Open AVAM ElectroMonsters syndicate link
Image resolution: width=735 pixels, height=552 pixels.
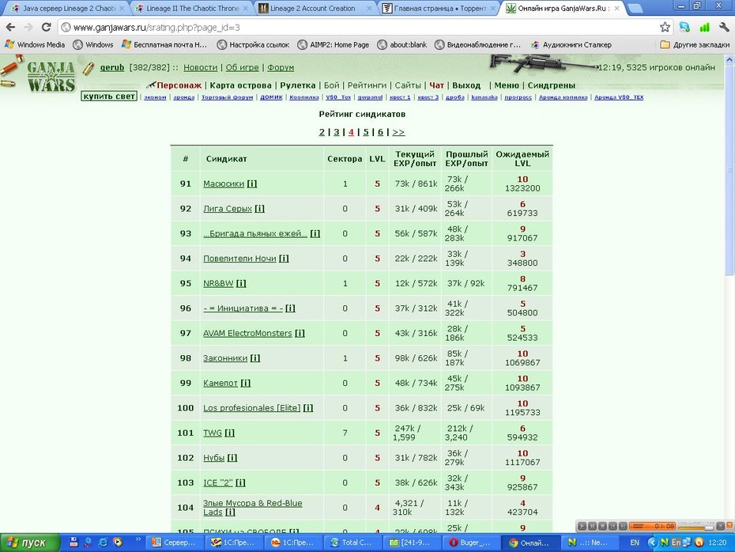[247, 333]
